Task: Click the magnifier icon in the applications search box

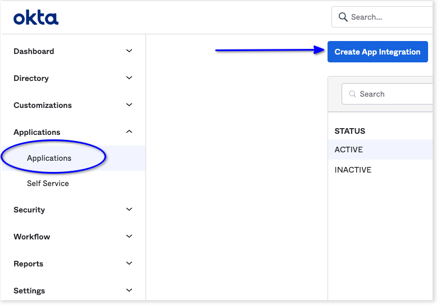Action: click(x=353, y=94)
